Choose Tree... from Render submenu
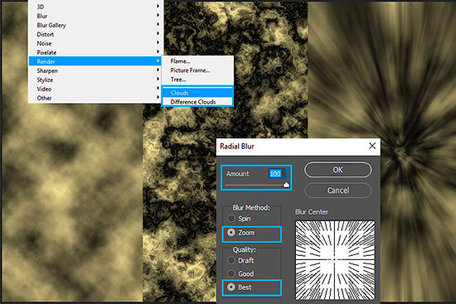 (x=197, y=80)
